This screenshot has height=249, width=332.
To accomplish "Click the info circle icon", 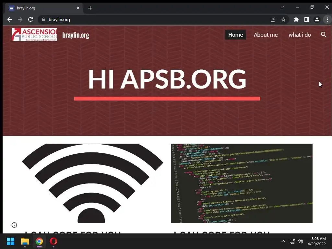I will pyautogui.click(x=14, y=225).
